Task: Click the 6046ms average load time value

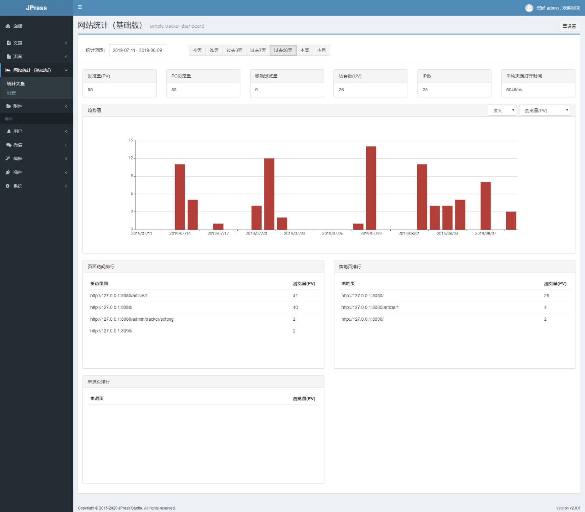Action: (514, 90)
